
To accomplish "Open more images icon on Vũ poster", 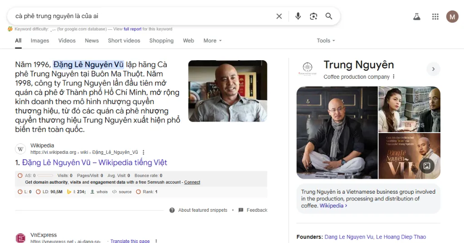I will click(427, 166).
